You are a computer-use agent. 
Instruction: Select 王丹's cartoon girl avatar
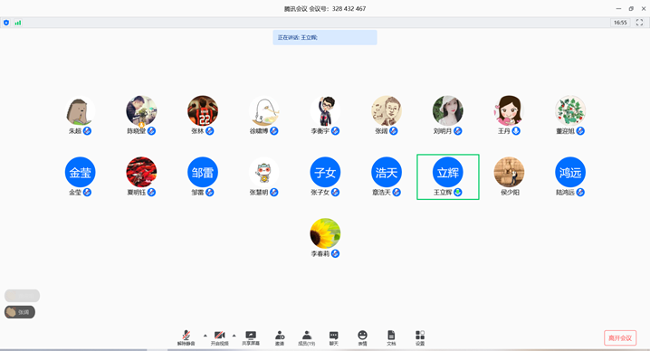coord(509,110)
